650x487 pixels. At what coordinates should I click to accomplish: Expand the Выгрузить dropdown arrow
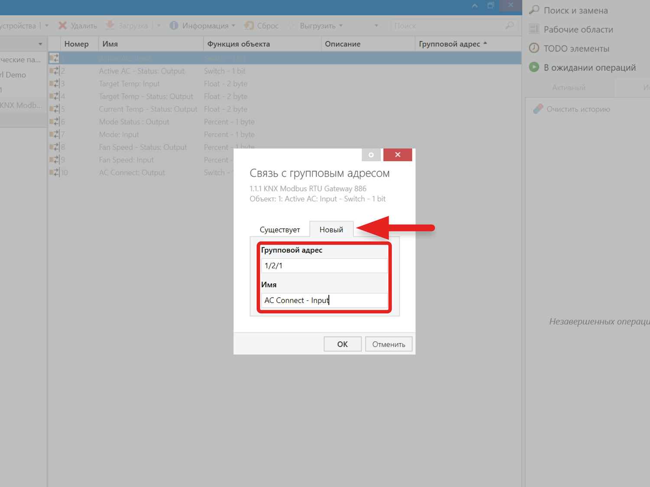(341, 26)
